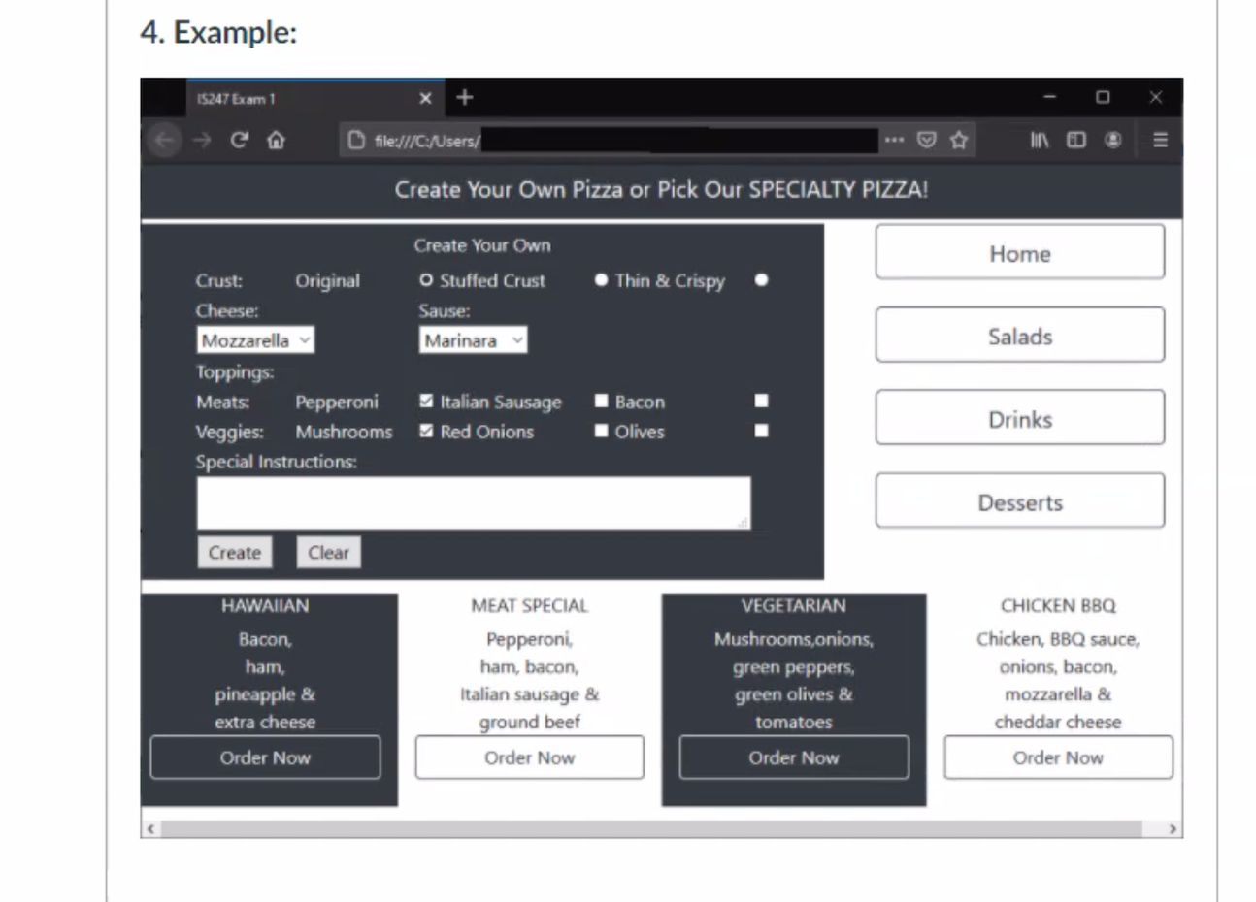The image size is (1256, 902).
Task: Open the Firefox library icon
Action: 1039,140
